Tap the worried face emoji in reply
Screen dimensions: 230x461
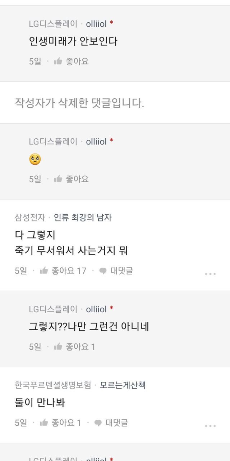click(x=35, y=159)
